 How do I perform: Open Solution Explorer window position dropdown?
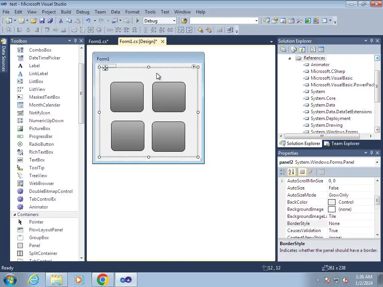coord(366,41)
